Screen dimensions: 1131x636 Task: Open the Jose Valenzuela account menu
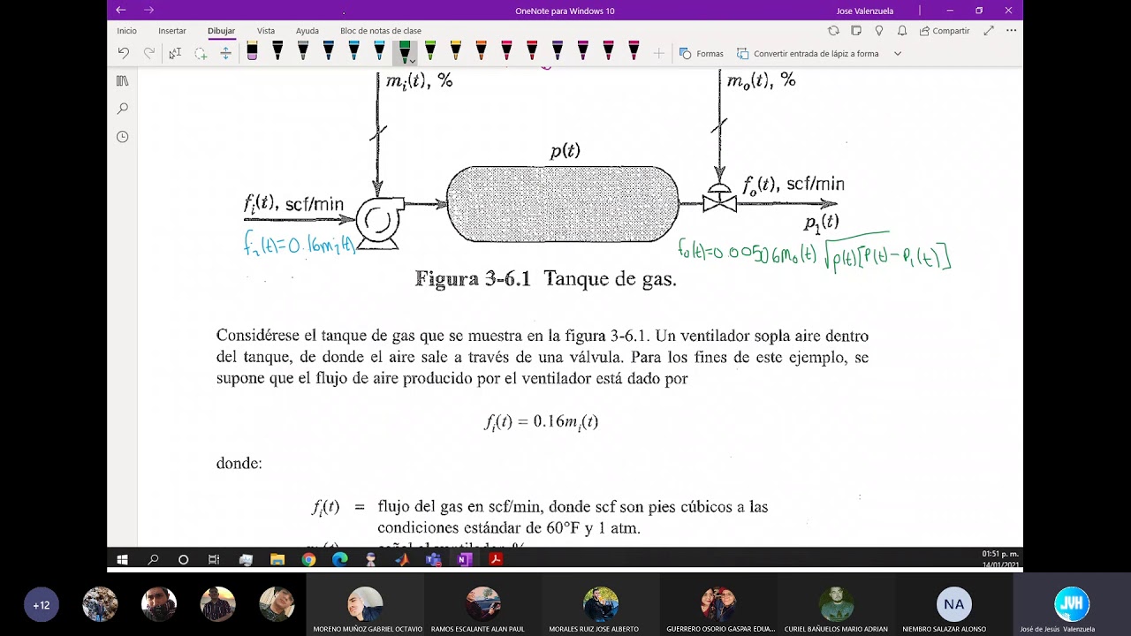click(864, 11)
